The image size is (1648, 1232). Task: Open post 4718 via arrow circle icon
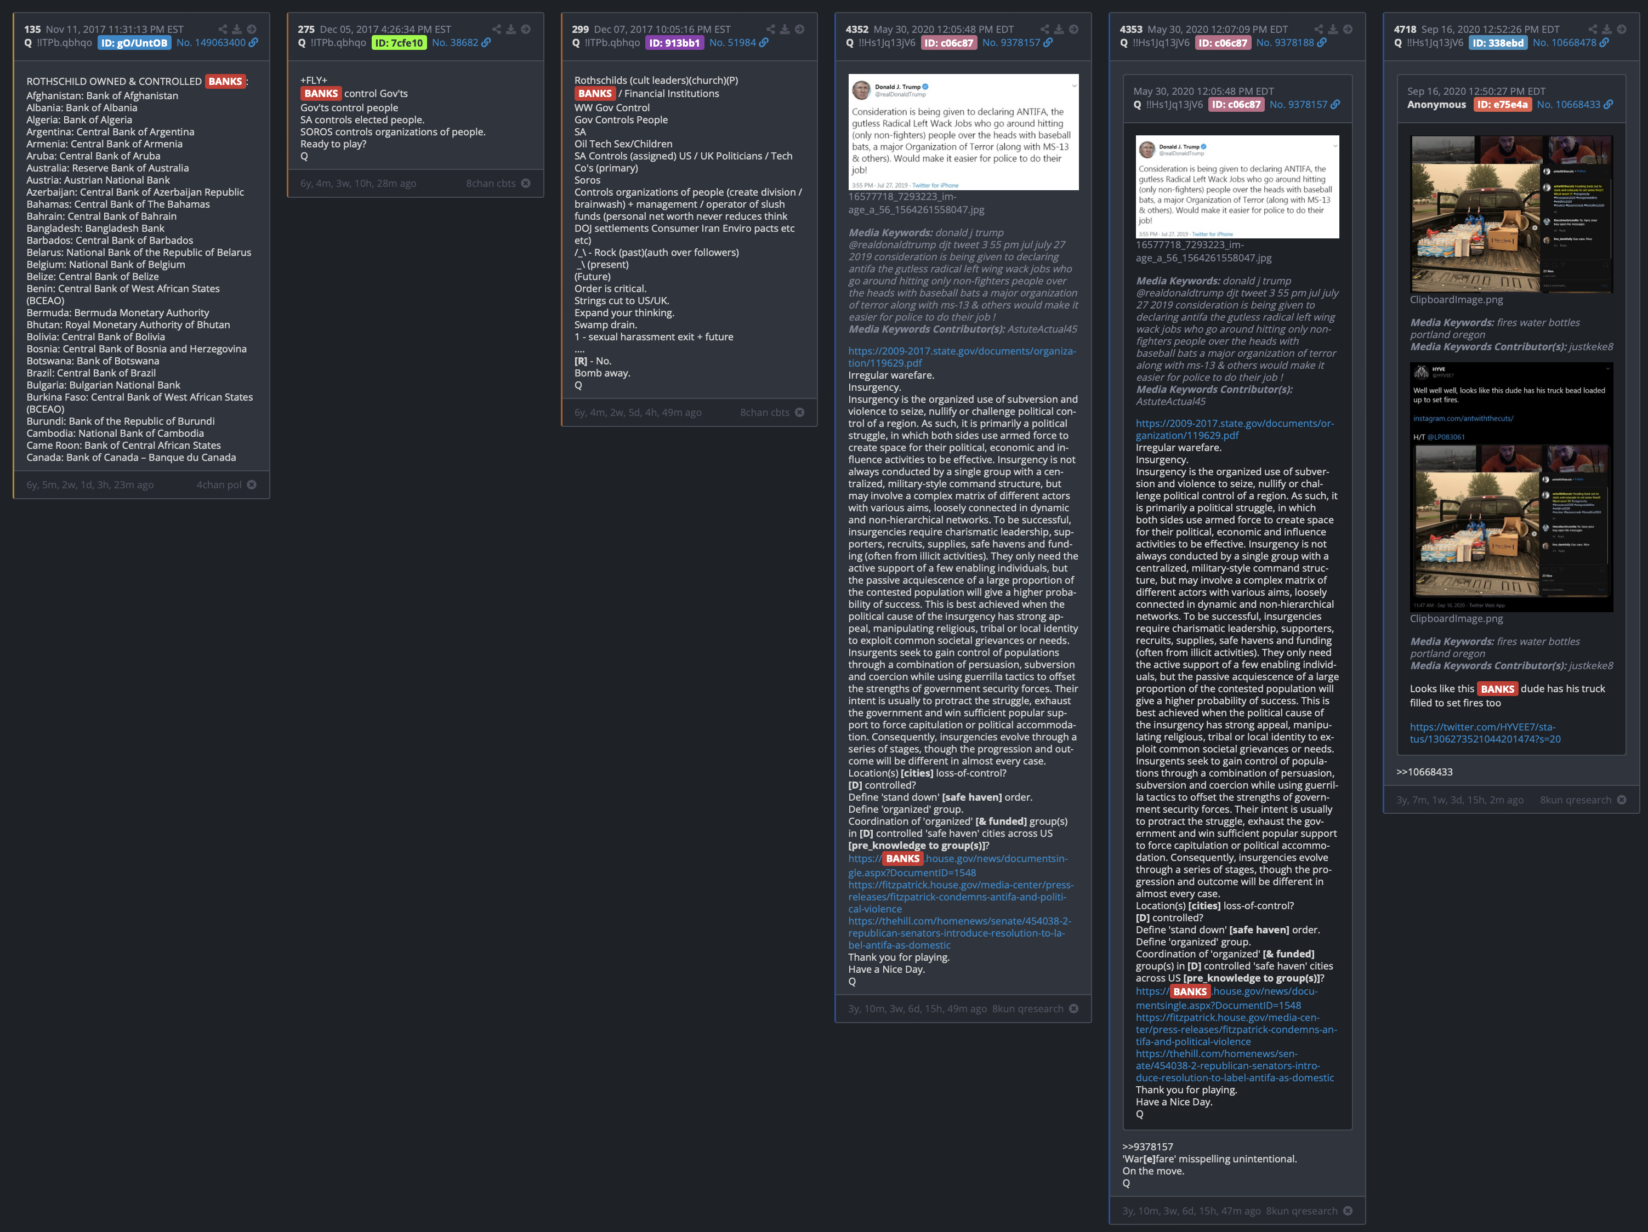1621,29
